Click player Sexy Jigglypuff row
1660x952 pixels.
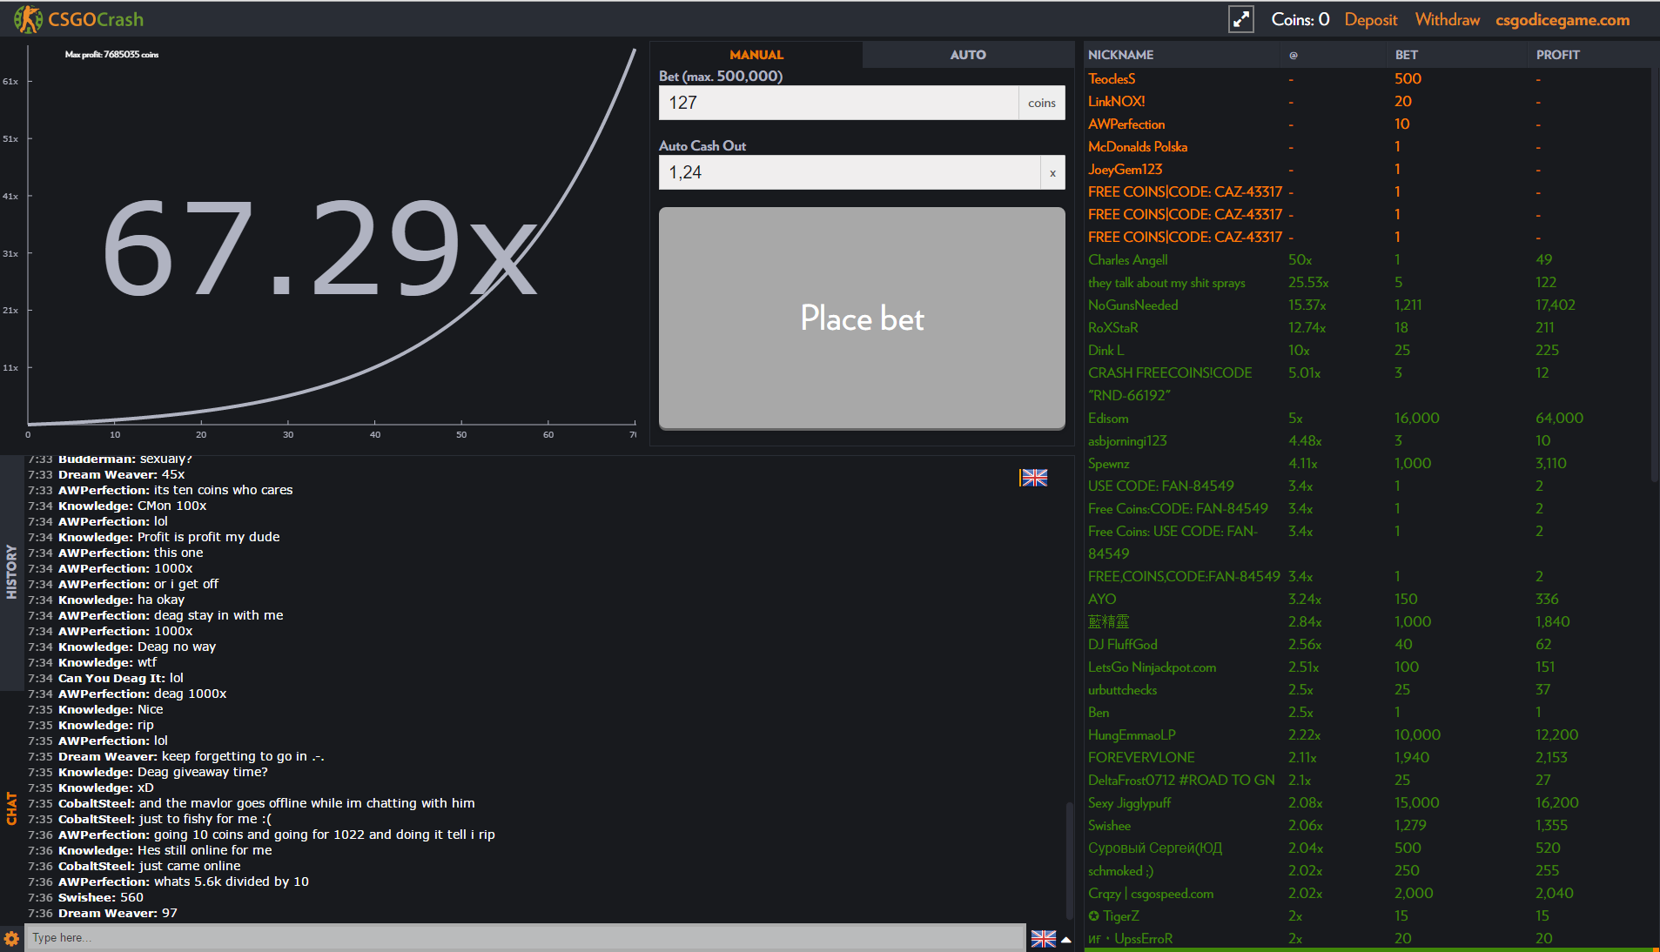1368,802
